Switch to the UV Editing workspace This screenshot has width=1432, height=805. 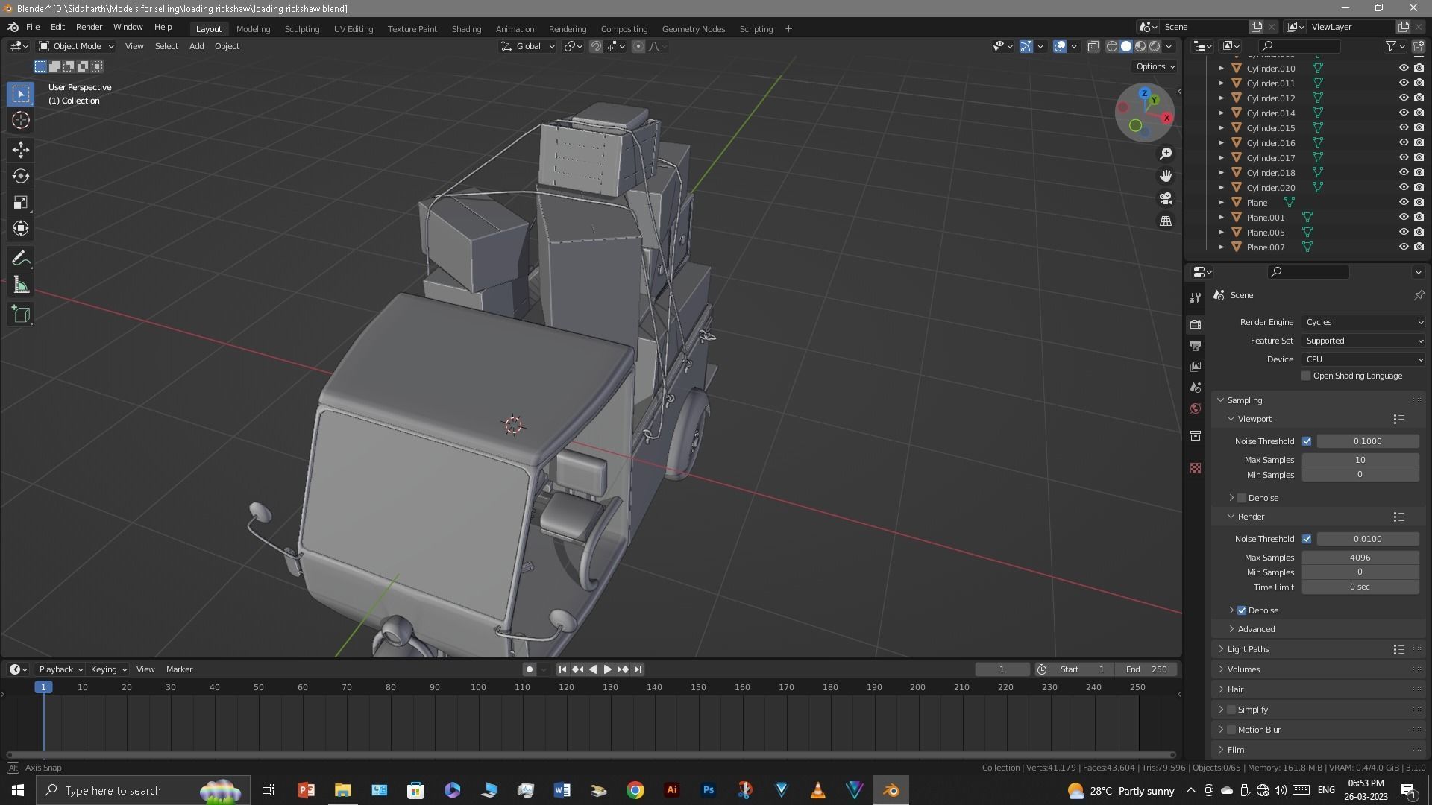point(354,29)
